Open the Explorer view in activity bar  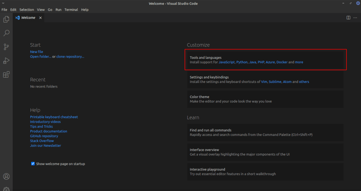(6, 19)
